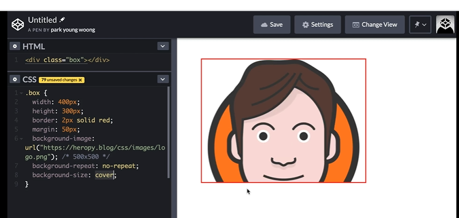Click the CSS editor vertical scrollbar
Viewport: 459px width, 218px height.
(x=168, y=132)
